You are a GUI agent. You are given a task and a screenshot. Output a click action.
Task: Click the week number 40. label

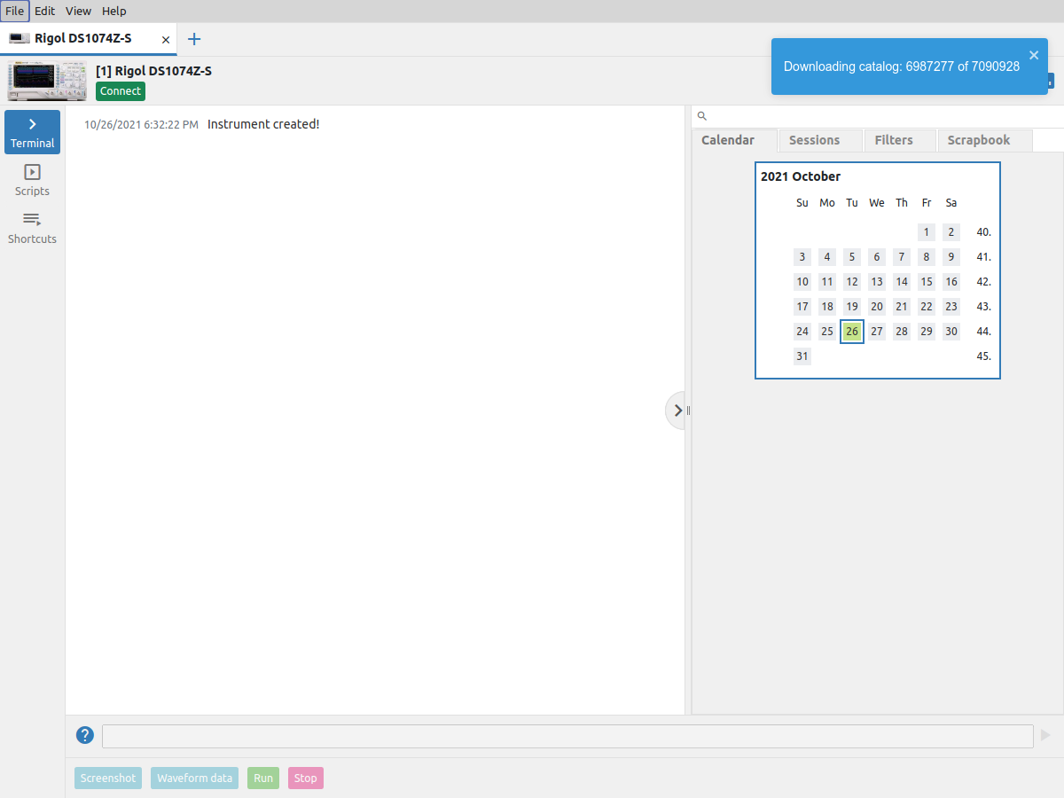(983, 232)
